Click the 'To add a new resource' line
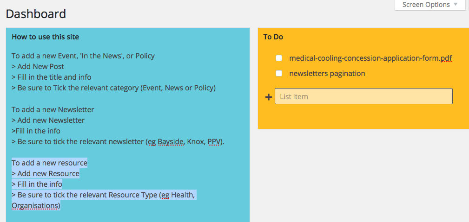The height and width of the screenshot is (222, 469). [x=49, y=163]
